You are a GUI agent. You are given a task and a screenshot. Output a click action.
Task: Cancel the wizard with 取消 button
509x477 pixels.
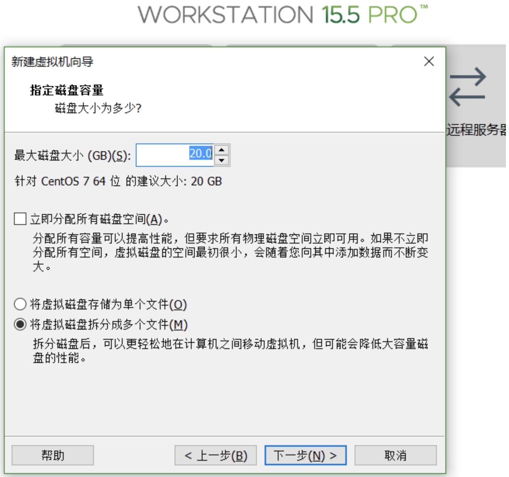(396, 455)
